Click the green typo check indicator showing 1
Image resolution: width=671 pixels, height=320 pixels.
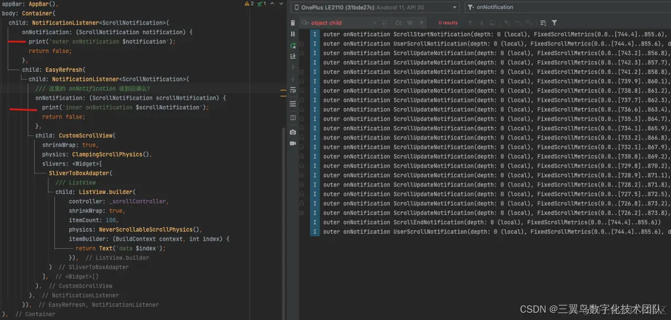(x=261, y=4)
